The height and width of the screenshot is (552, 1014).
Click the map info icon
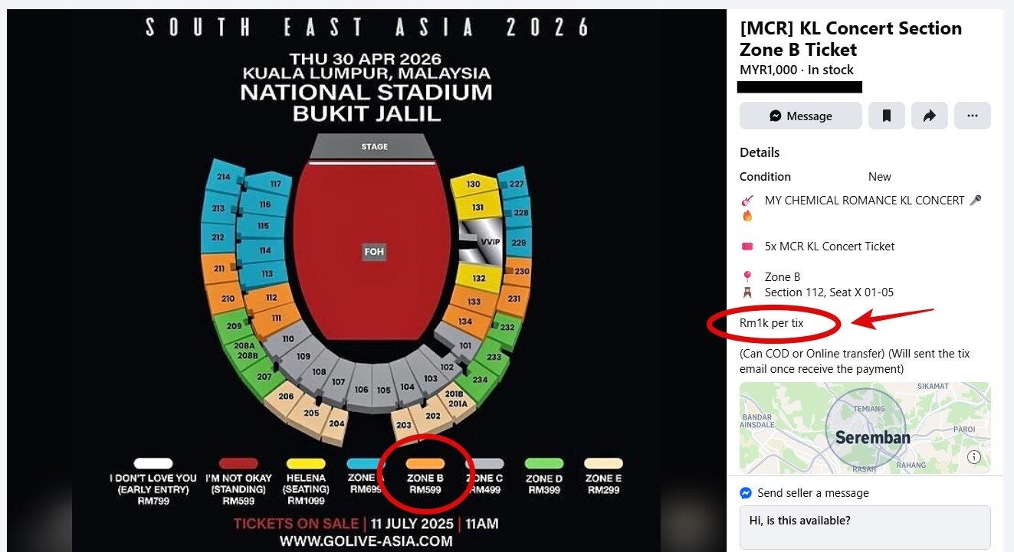tap(974, 457)
